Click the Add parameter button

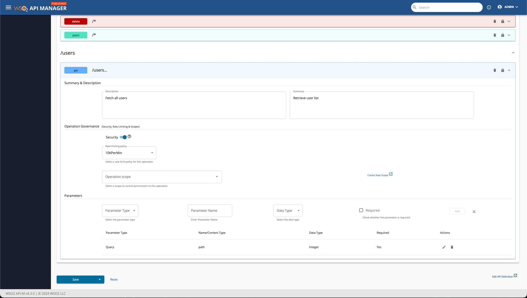click(x=457, y=211)
